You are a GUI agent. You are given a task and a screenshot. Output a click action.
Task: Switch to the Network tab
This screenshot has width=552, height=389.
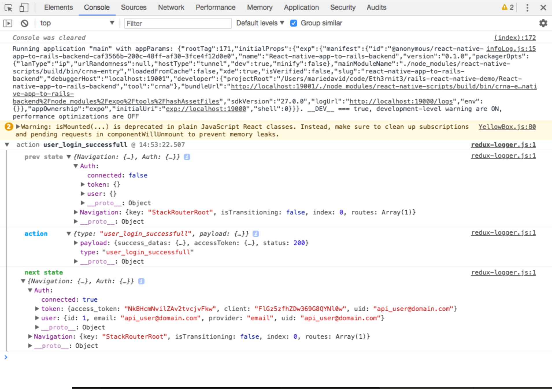coord(171,7)
